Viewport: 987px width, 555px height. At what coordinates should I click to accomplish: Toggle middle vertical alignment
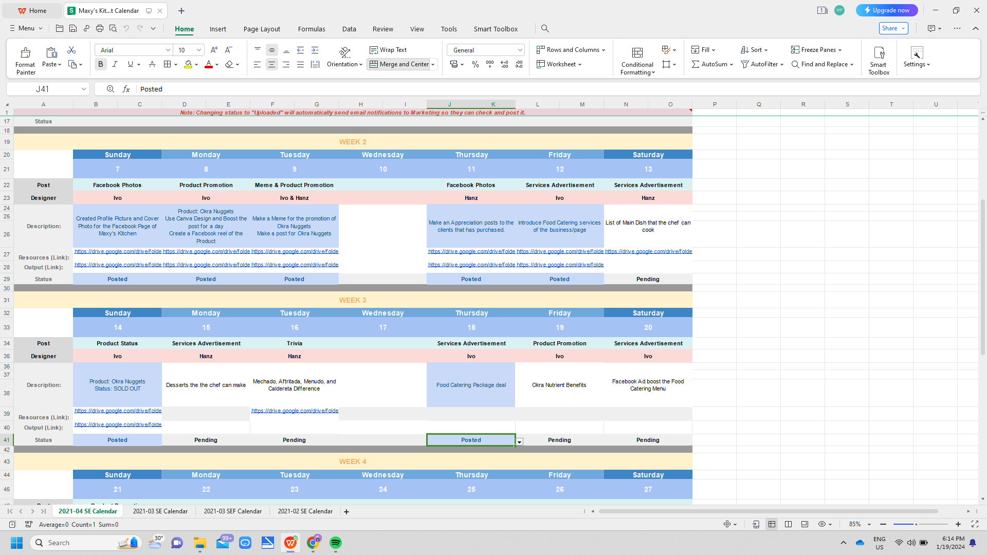click(x=271, y=50)
